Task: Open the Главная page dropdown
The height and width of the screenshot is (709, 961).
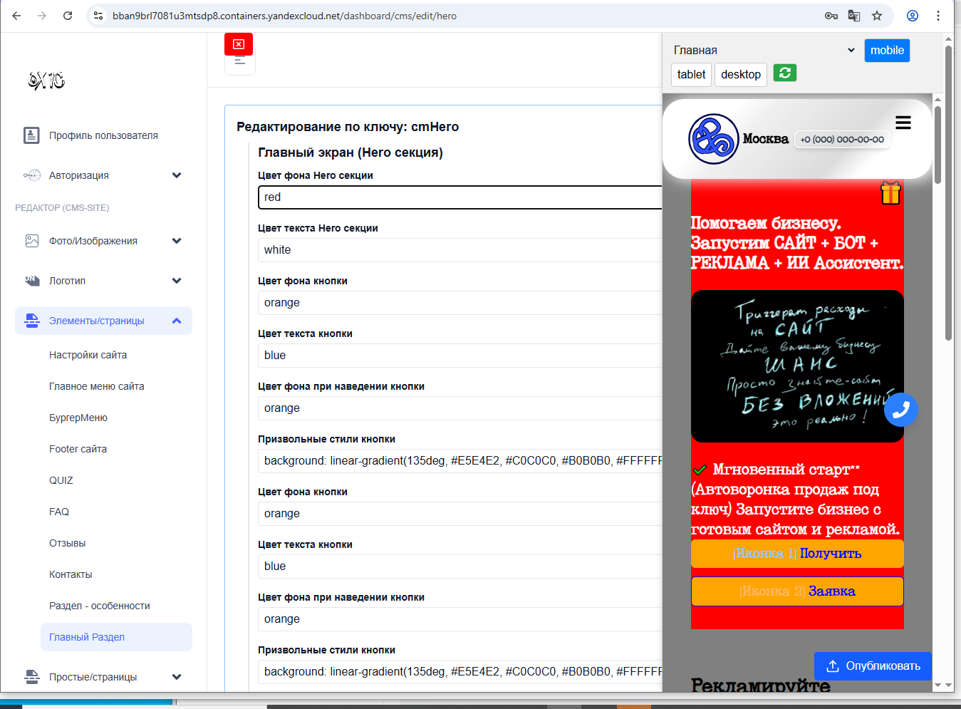Action: 764,51
